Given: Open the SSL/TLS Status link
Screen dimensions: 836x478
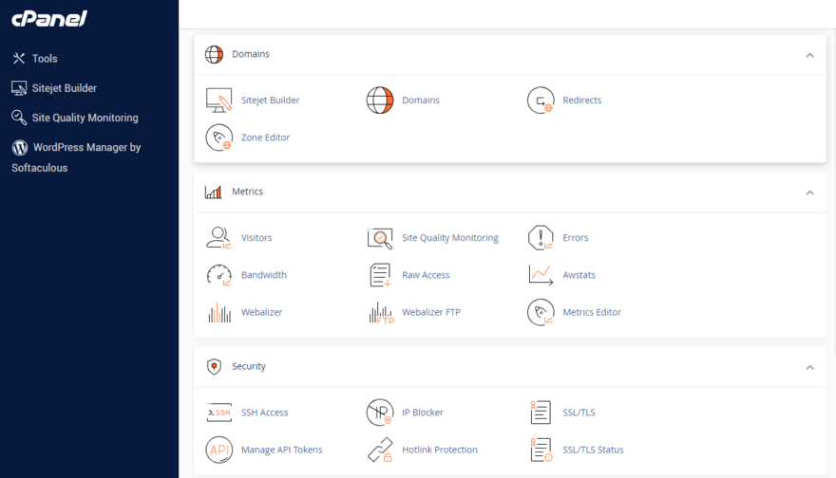Looking at the screenshot, I should click(593, 450).
